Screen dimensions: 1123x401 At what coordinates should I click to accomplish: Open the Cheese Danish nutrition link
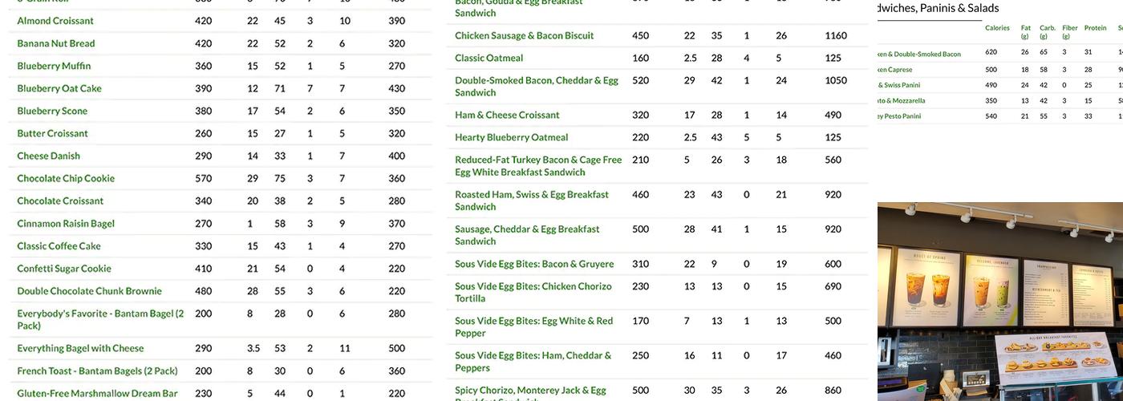[x=49, y=156]
